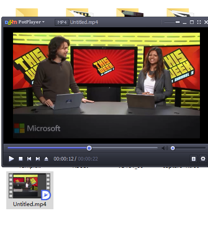Screen dimensions: 208x225
Task: Select the third folder in the file window
Action: click(130, 13)
